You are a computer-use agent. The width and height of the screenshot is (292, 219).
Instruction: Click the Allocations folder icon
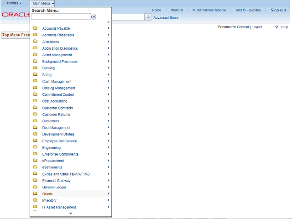point(35,42)
